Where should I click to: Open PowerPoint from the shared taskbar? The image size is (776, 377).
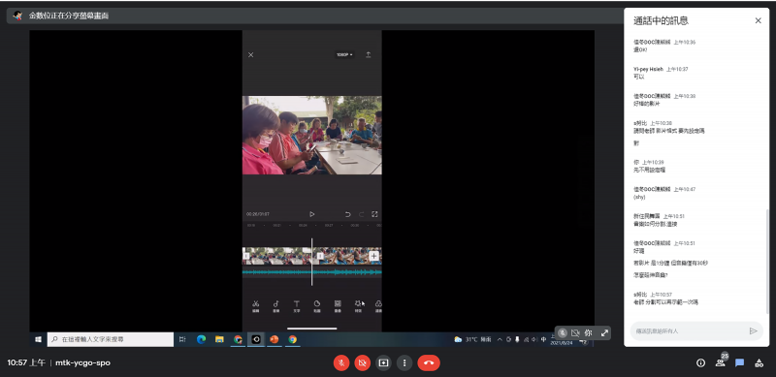(275, 339)
